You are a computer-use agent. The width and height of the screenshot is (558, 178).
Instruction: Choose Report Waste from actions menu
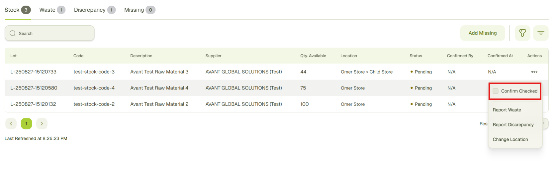click(507, 110)
